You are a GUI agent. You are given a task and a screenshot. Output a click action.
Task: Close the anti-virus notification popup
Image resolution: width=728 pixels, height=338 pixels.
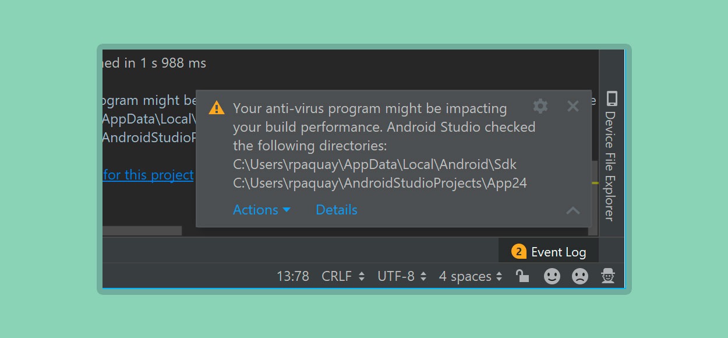click(573, 106)
